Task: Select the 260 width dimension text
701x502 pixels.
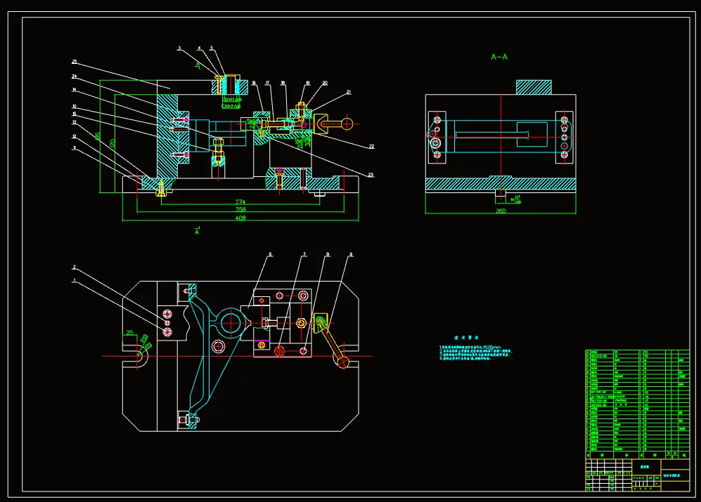Action: (x=501, y=211)
